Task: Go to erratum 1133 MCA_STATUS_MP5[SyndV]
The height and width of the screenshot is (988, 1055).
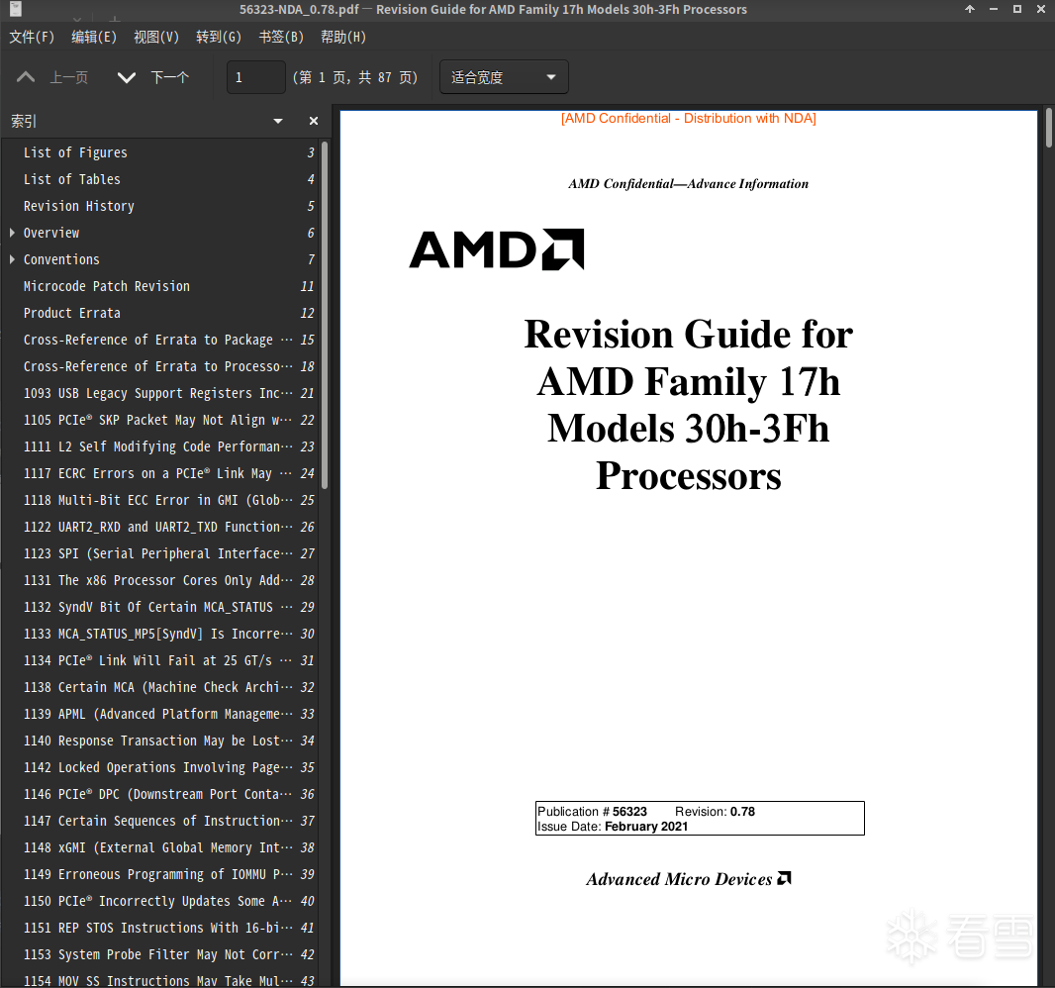Action: coord(160,634)
